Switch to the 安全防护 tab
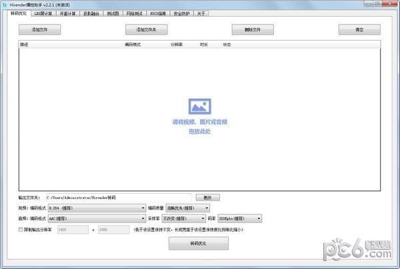The height and width of the screenshot is (269, 400). tap(181, 14)
